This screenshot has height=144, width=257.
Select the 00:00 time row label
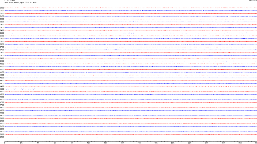2,8
